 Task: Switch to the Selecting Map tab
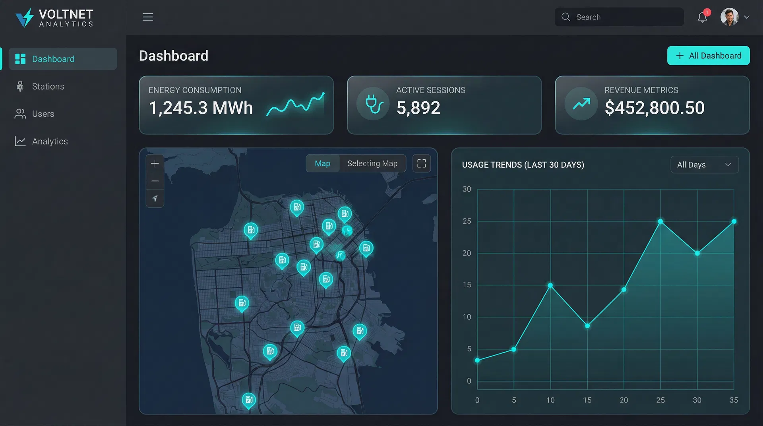tap(372, 163)
